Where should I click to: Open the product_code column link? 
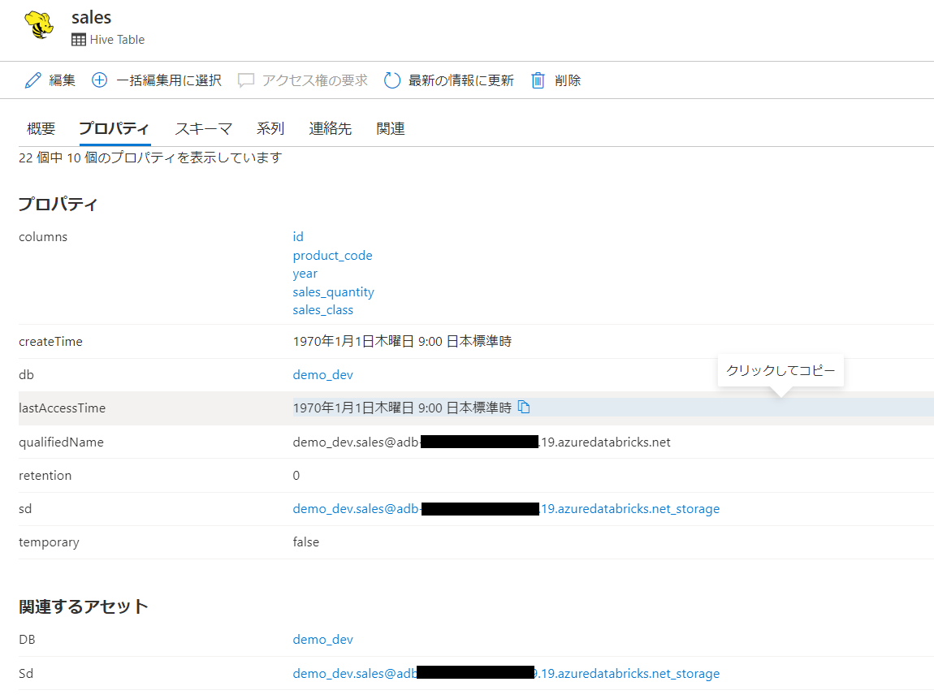[332, 255]
